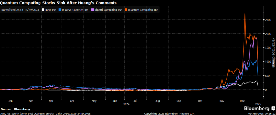The width and height of the screenshot is (276, 115).
Task: Toggle the IonQ Inc series label
Action: (x=50, y=10)
